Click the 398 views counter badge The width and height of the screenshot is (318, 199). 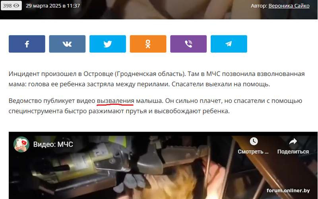pyautogui.click(x=11, y=6)
